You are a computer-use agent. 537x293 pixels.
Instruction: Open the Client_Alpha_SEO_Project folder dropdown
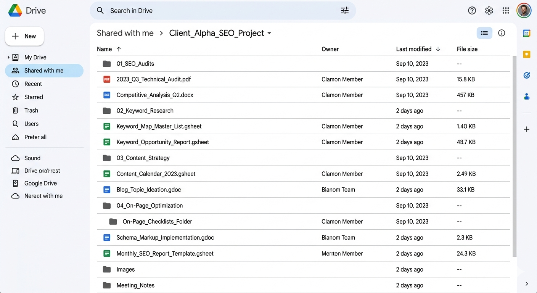click(269, 33)
